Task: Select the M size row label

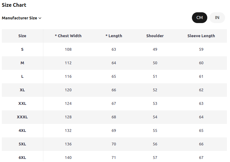Action: click(22, 63)
